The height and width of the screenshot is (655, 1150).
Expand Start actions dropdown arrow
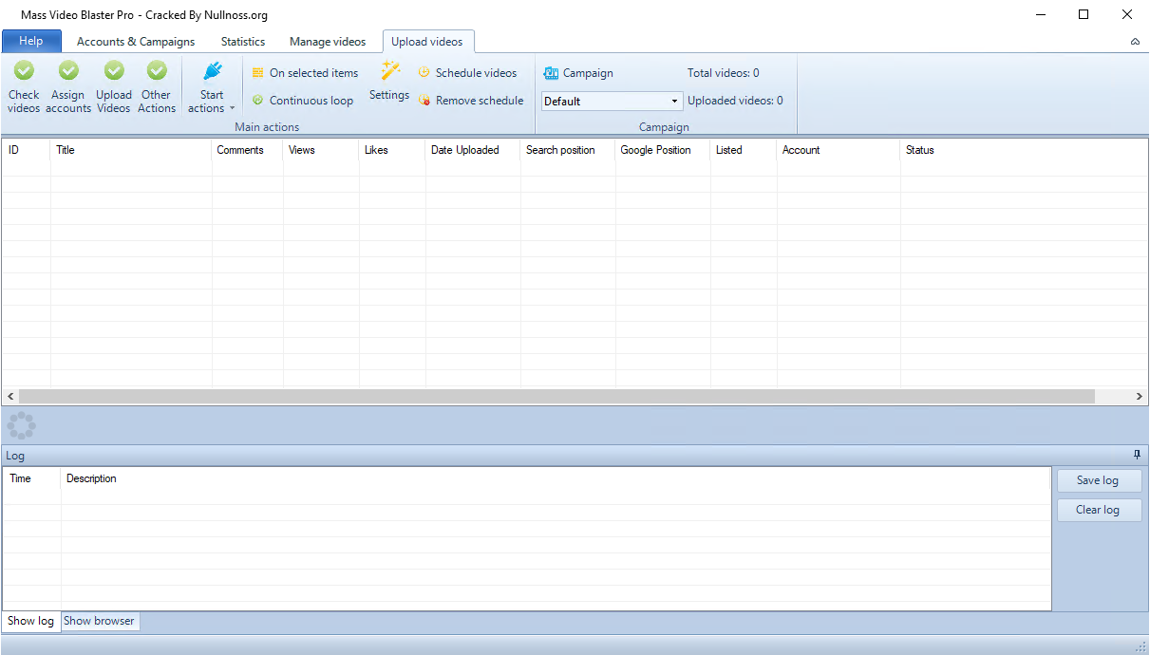(233, 109)
